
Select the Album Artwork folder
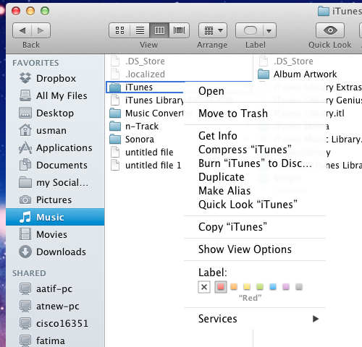[x=298, y=74]
